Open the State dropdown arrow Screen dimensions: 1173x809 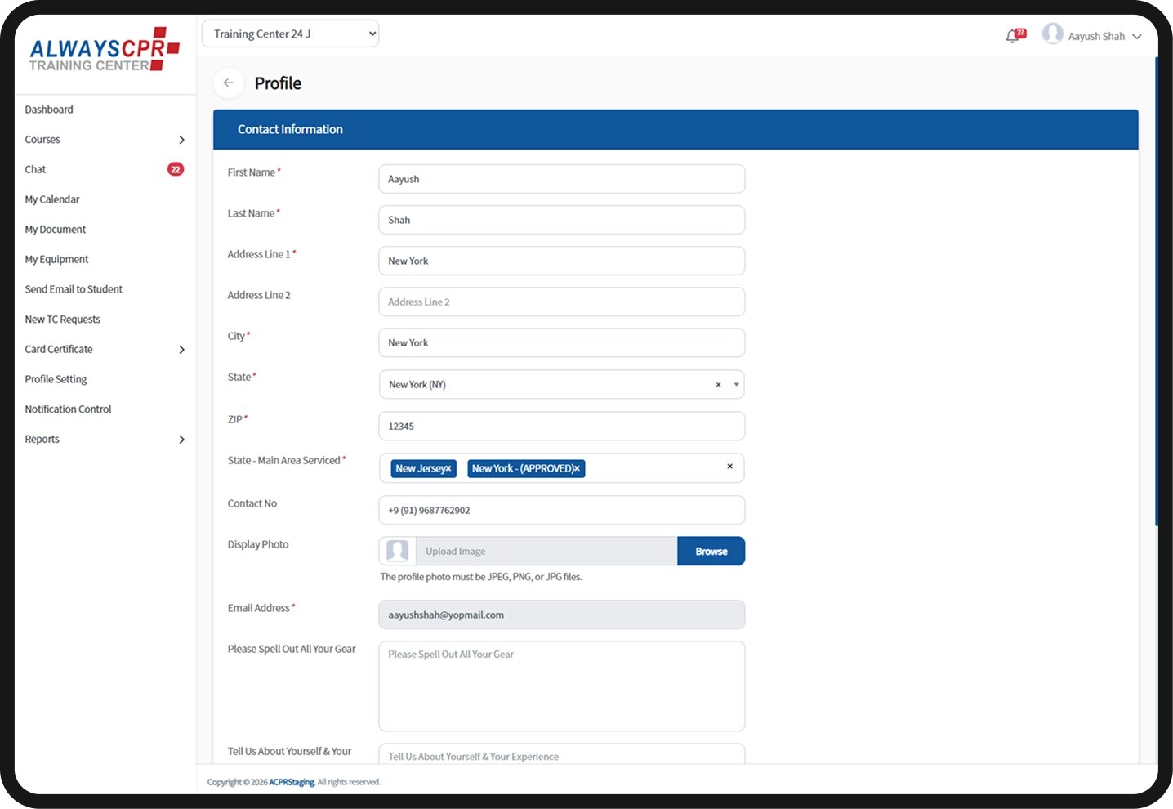[x=736, y=385]
